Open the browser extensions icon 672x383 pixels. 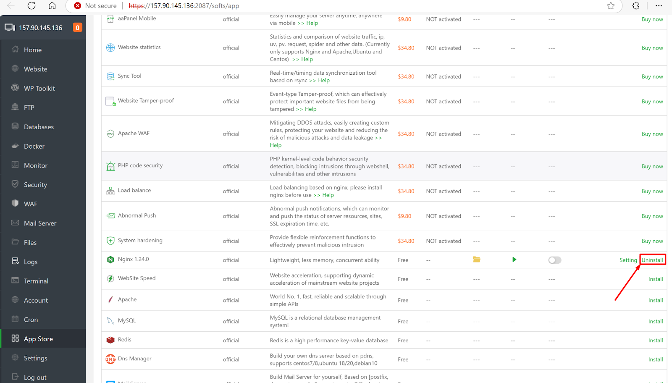point(636,6)
